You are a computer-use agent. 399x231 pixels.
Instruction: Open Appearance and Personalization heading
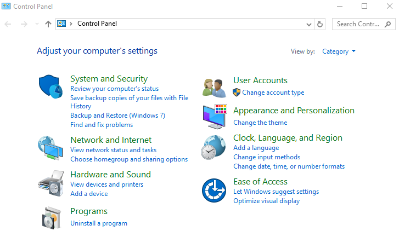[x=294, y=111]
